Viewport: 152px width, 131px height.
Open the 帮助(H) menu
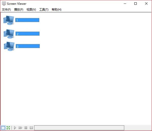point(56,10)
